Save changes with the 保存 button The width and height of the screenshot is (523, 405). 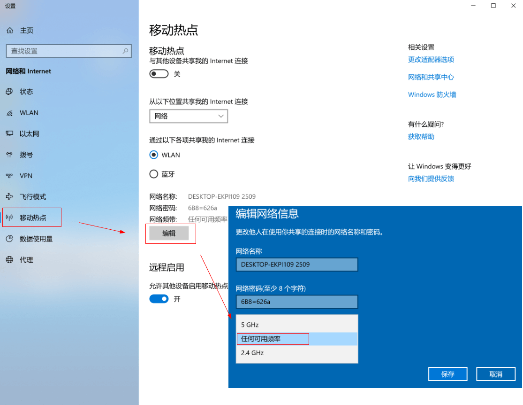tap(447, 374)
